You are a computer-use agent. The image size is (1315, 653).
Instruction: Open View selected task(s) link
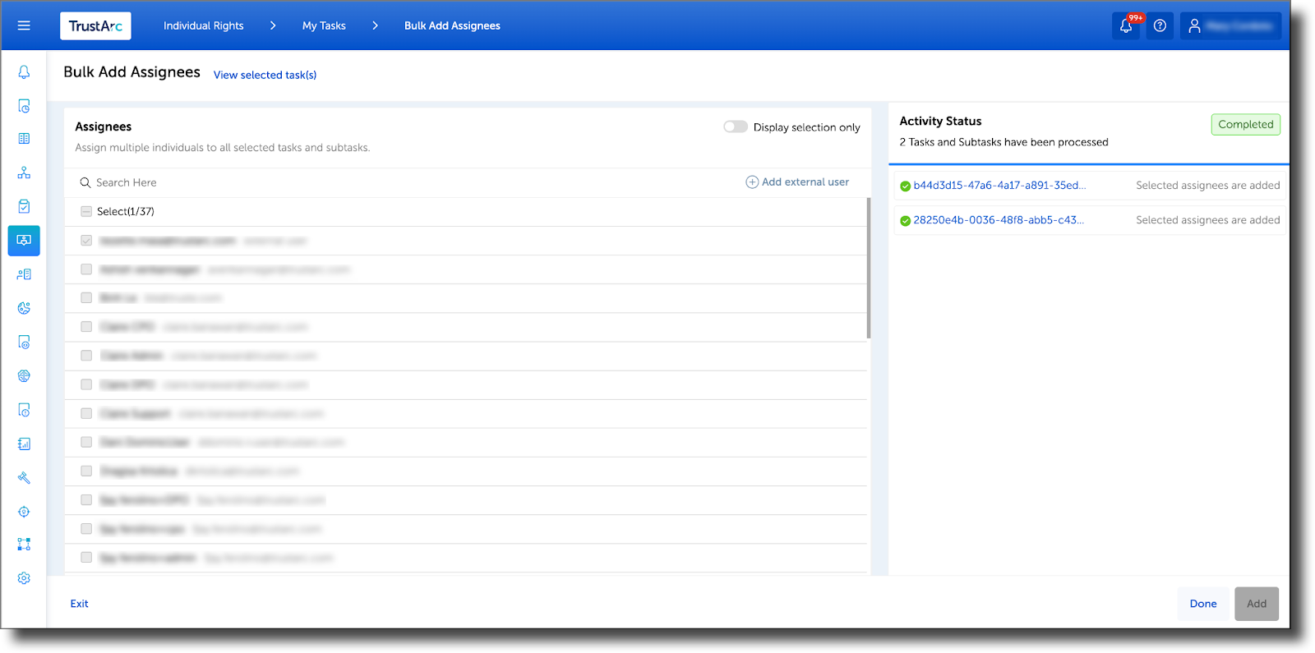click(265, 75)
